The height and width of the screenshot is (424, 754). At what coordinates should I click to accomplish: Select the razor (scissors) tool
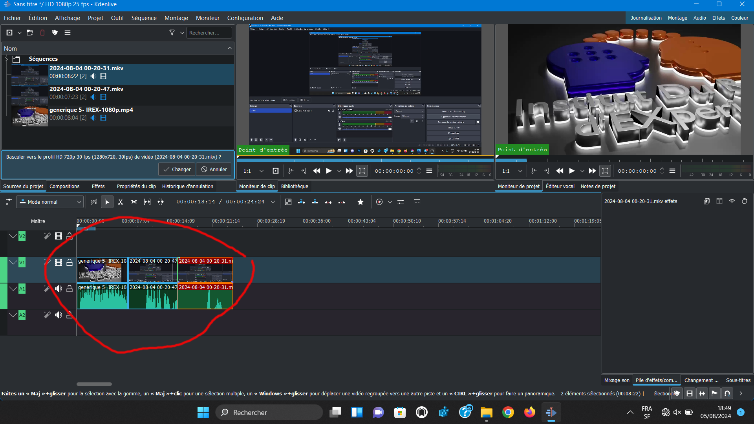121,202
